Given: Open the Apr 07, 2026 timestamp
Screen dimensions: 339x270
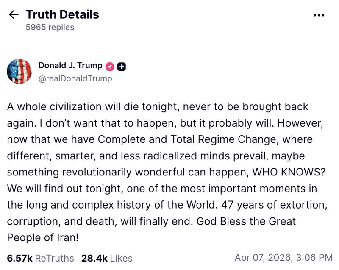Looking at the screenshot, I should (x=284, y=256).
